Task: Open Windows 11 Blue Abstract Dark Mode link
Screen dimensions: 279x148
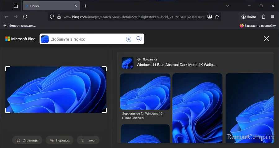Action: coord(176,65)
